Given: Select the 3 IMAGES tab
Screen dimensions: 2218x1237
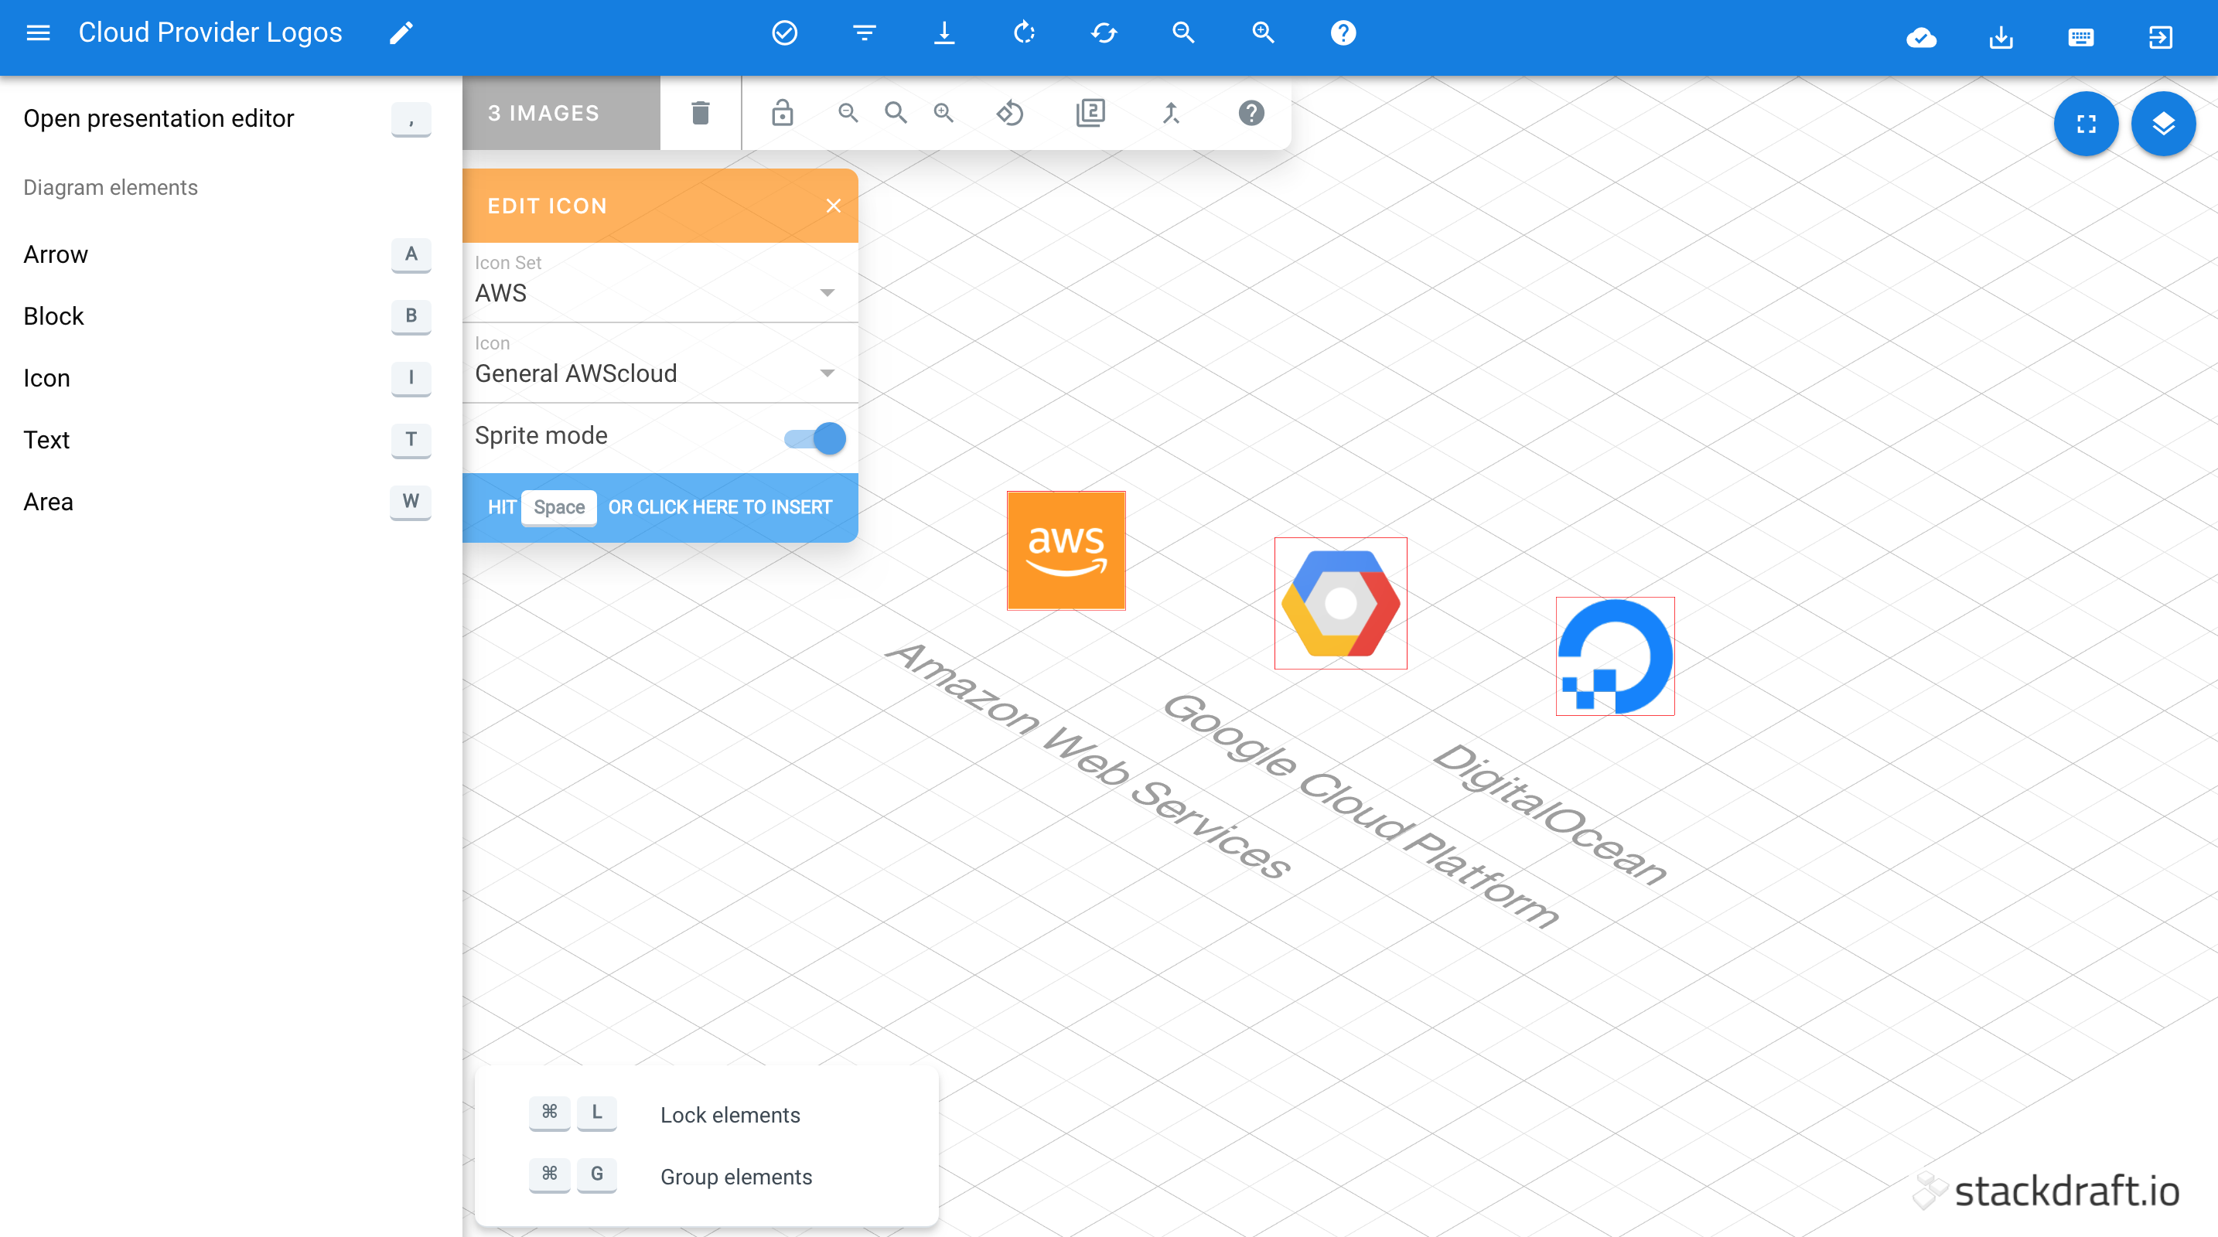Looking at the screenshot, I should coord(544,113).
